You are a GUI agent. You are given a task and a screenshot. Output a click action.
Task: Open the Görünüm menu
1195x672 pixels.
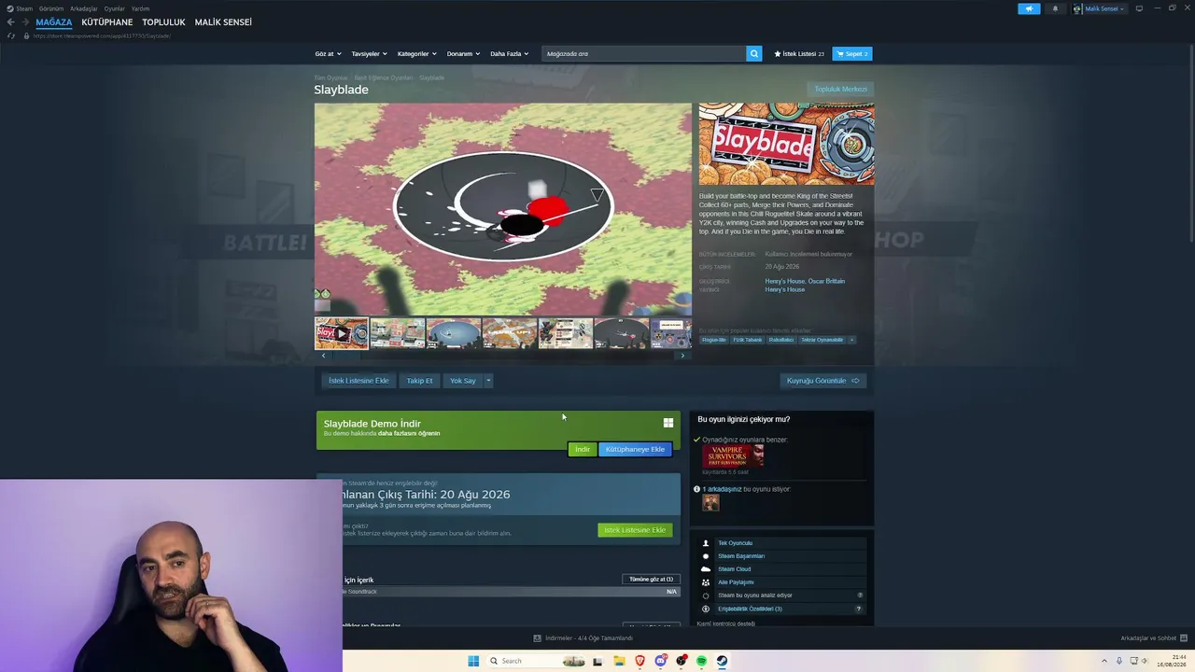tap(51, 8)
